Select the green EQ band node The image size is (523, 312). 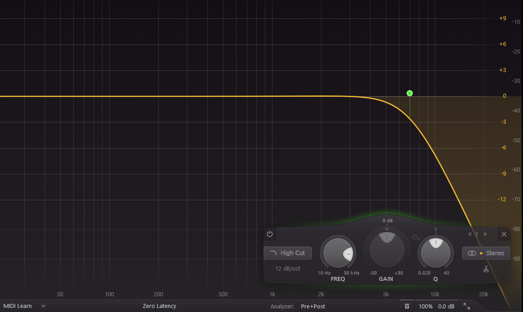(x=410, y=93)
